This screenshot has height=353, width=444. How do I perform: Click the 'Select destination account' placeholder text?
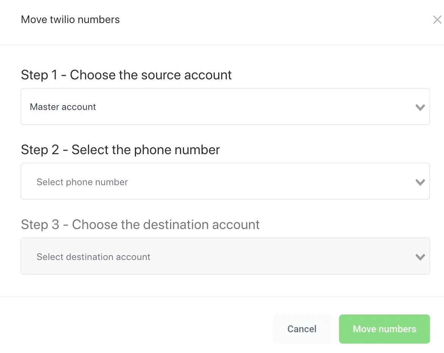click(93, 257)
